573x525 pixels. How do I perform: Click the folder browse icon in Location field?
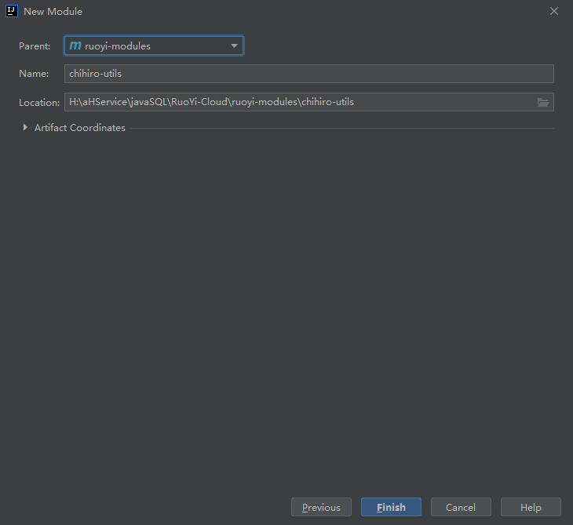tap(542, 102)
